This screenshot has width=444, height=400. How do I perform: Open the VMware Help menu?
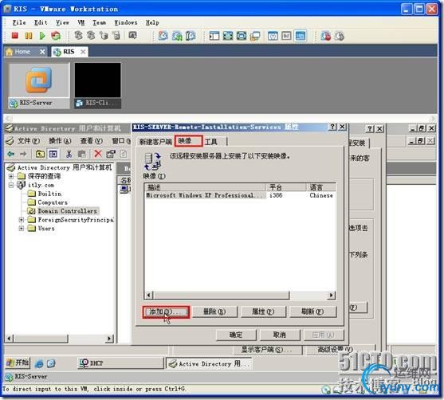(x=152, y=22)
